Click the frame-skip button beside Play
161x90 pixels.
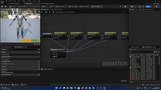(95, 6)
